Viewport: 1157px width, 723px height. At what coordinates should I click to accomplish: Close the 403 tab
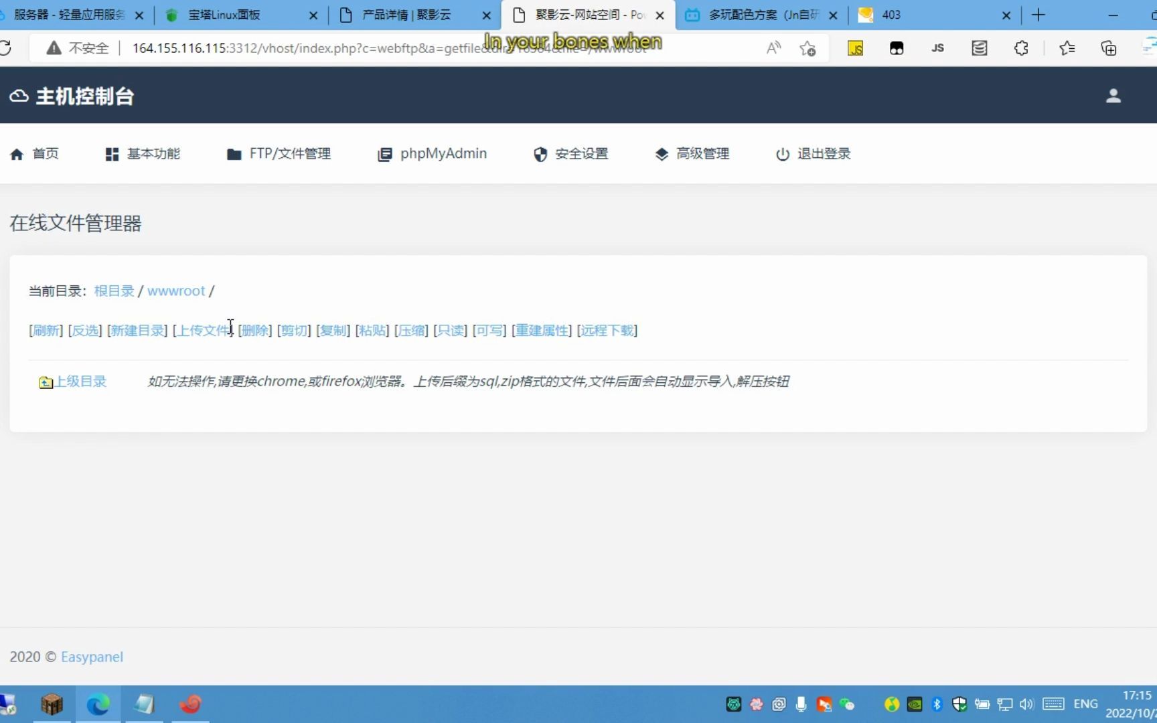[x=1006, y=15]
